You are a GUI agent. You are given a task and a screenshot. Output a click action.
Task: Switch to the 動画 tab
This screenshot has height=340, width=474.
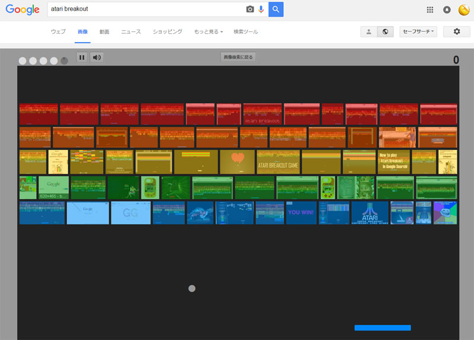[104, 32]
